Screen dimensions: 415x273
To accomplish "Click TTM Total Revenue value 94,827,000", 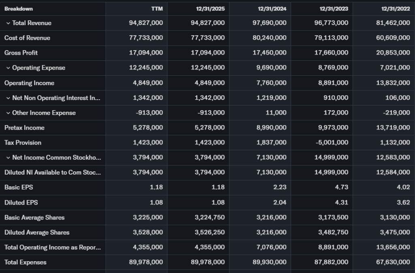I will click(x=146, y=23).
